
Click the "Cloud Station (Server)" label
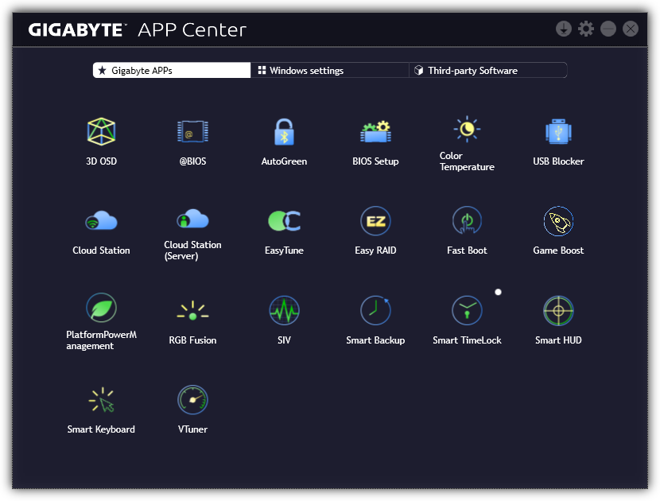click(x=192, y=250)
